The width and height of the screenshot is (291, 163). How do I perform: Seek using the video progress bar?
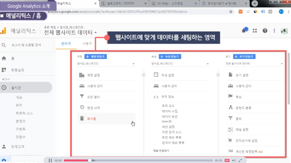point(138,160)
